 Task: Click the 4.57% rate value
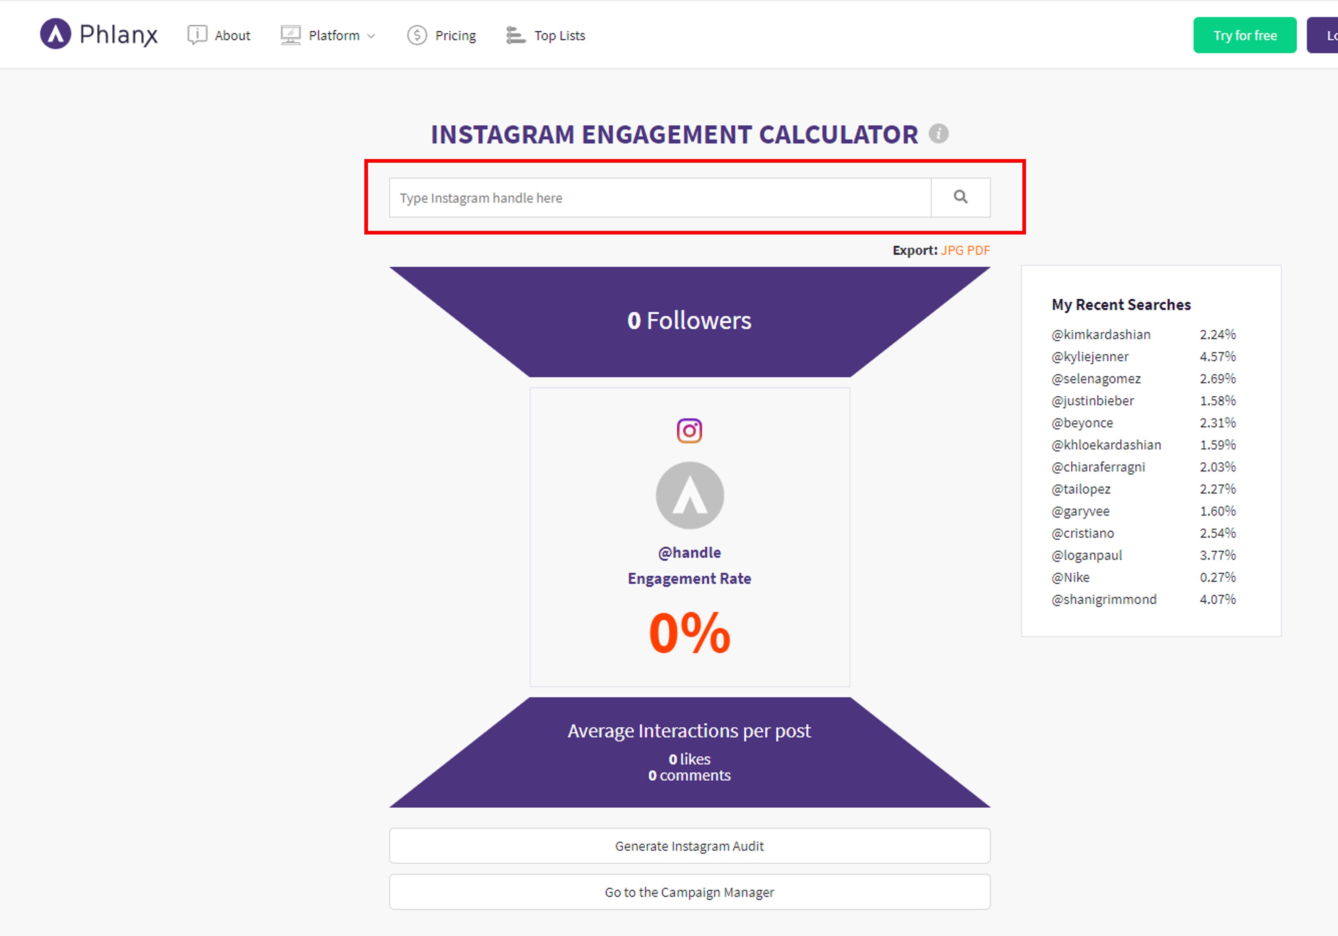[1218, 357]
